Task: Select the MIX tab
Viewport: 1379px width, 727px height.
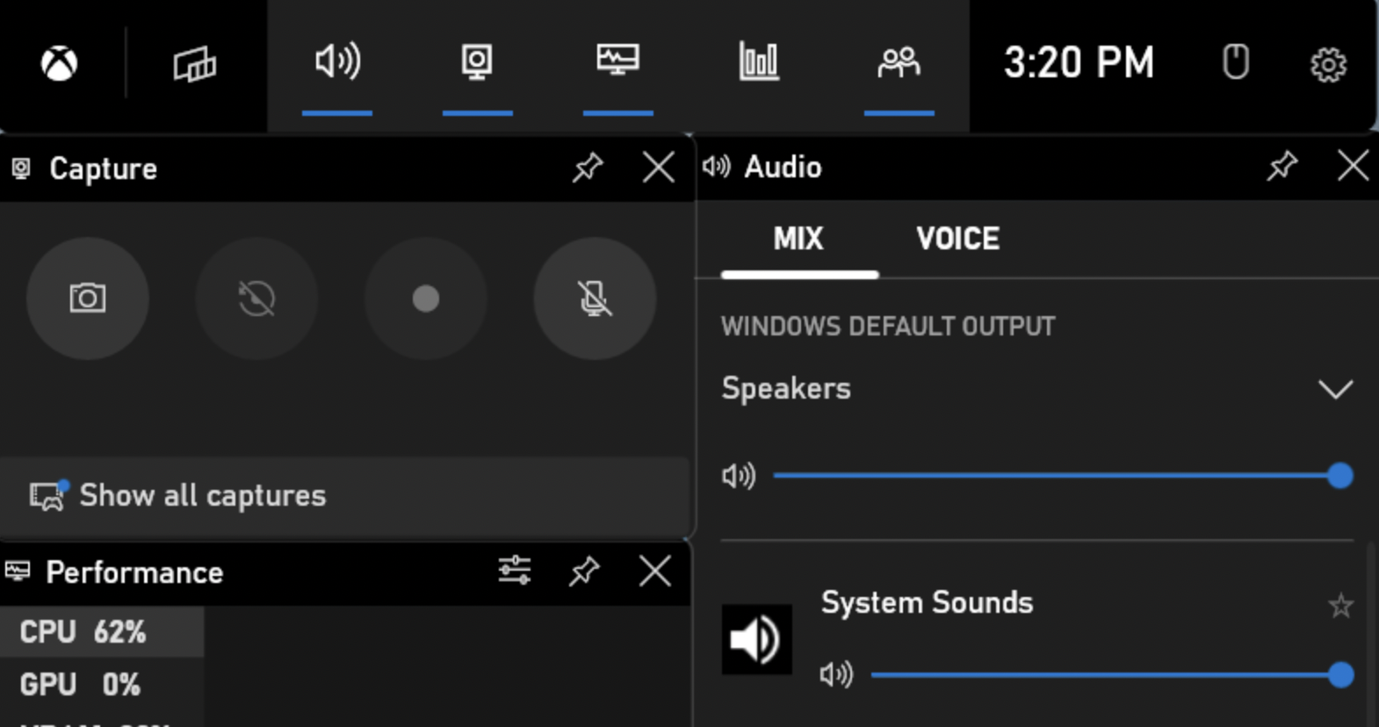Action: 798,239
